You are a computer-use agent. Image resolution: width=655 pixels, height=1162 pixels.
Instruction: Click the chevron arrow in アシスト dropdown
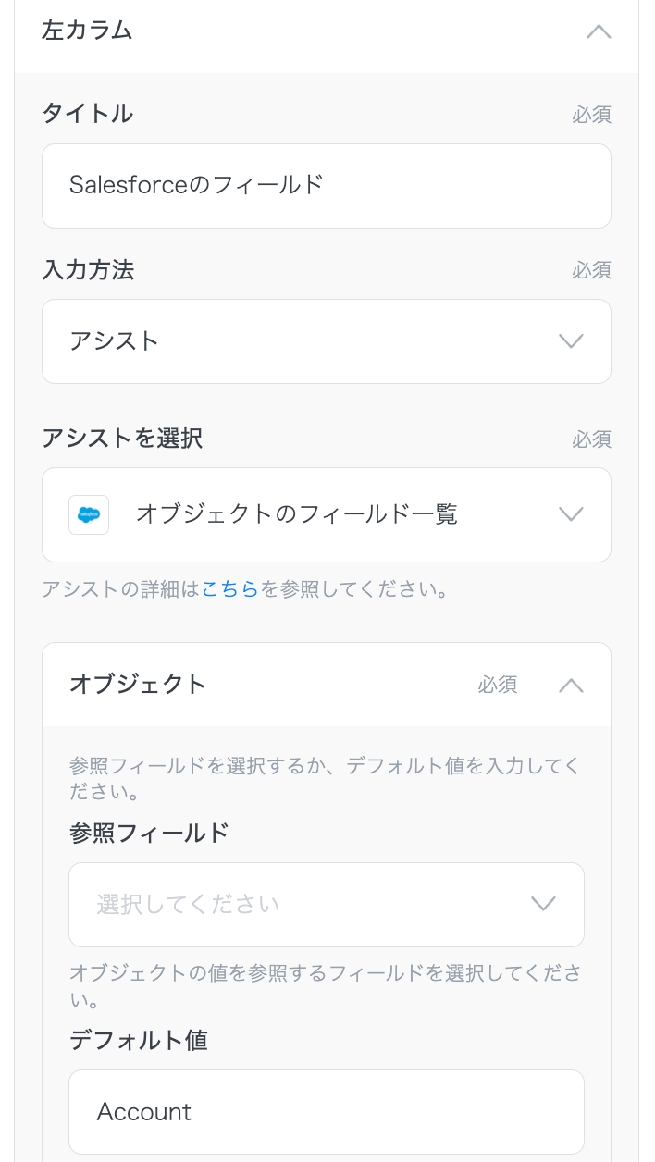click(571, 341)
